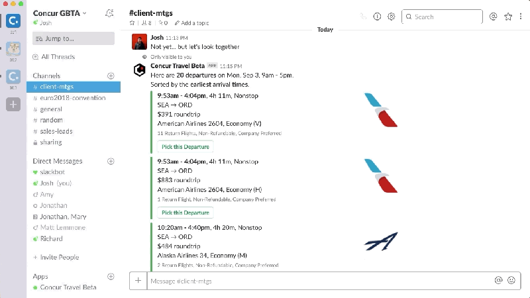This screenshot has height=298, width=530.
Task: Show starred items icon
Action: pos(507,17)
